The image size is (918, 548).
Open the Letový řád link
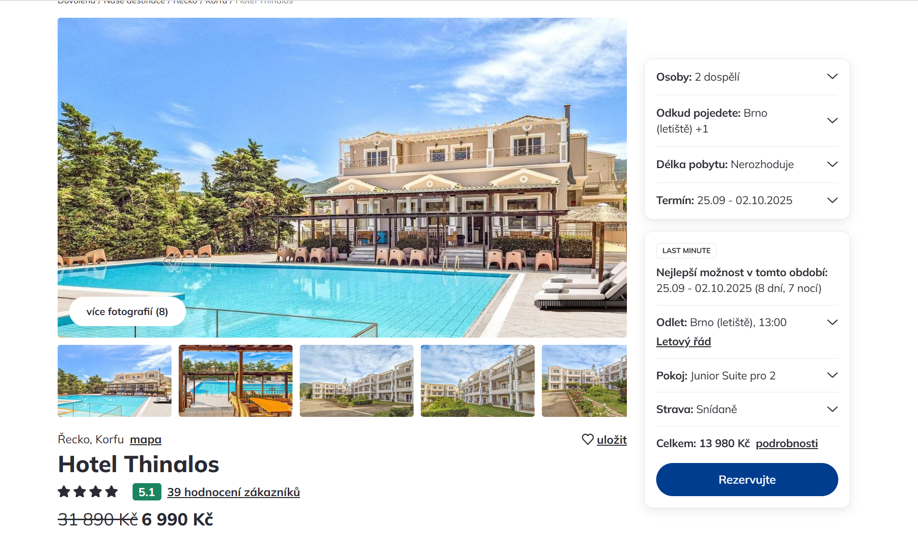coord(684,341)
